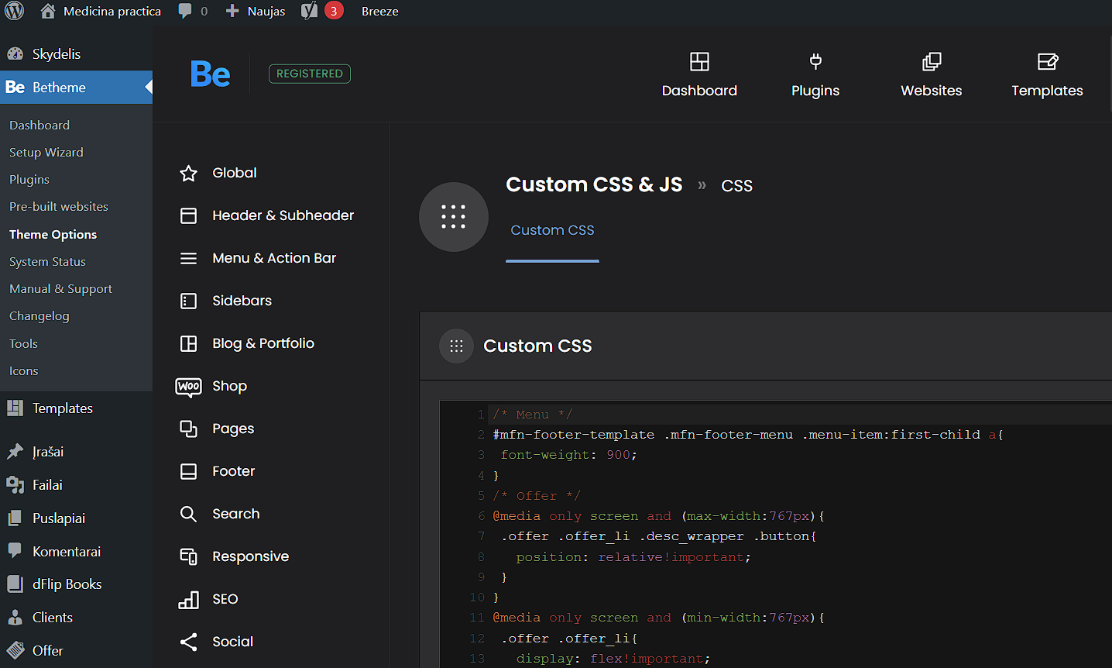This screenshot has width=1112, height=668.
Task: Click the WordPress logo icon
Action: pyautogui.click(x=15, y=11)
